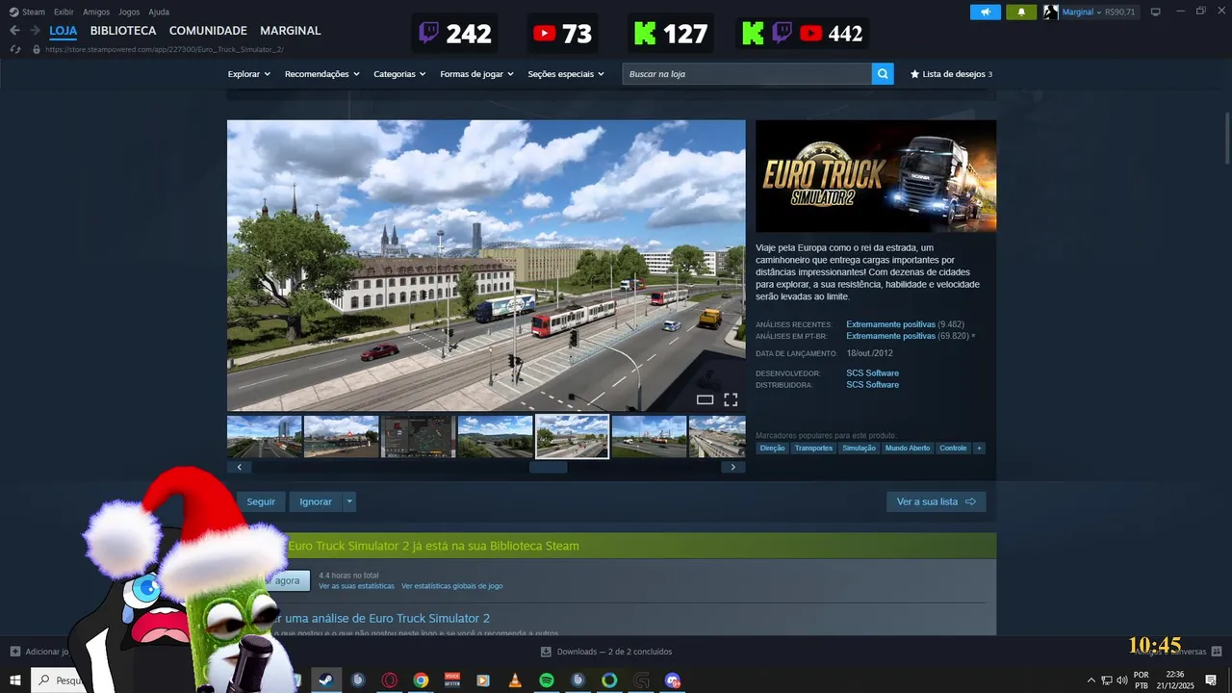Click Ver a sua lista button
Image resolution: width=1232 pixels, height=693 pixels.
(937, 501)
